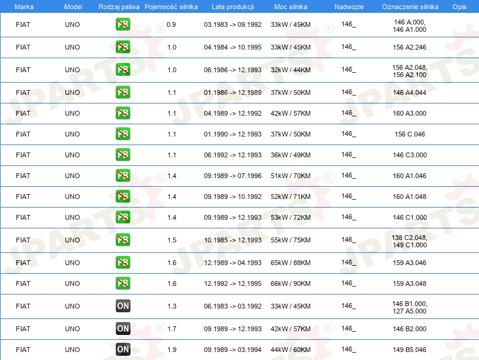Click engine capacity 0.9
This screenshot has height=360, width=479.
[172, 24]
